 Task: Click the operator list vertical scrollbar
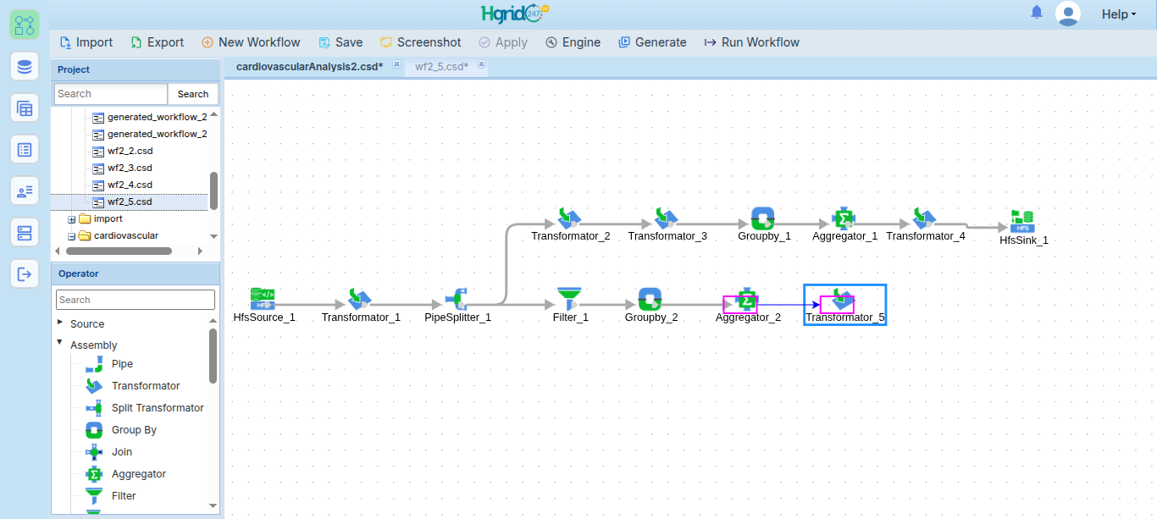[213, 356]
